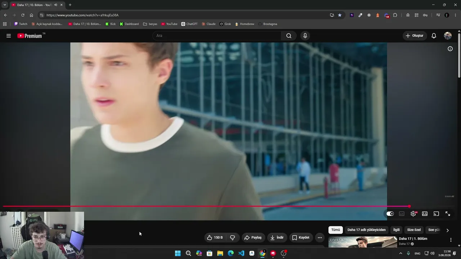461x259 pixels.
Task: Open the YouTube guide hamburger menu
Action: point(9,36)
